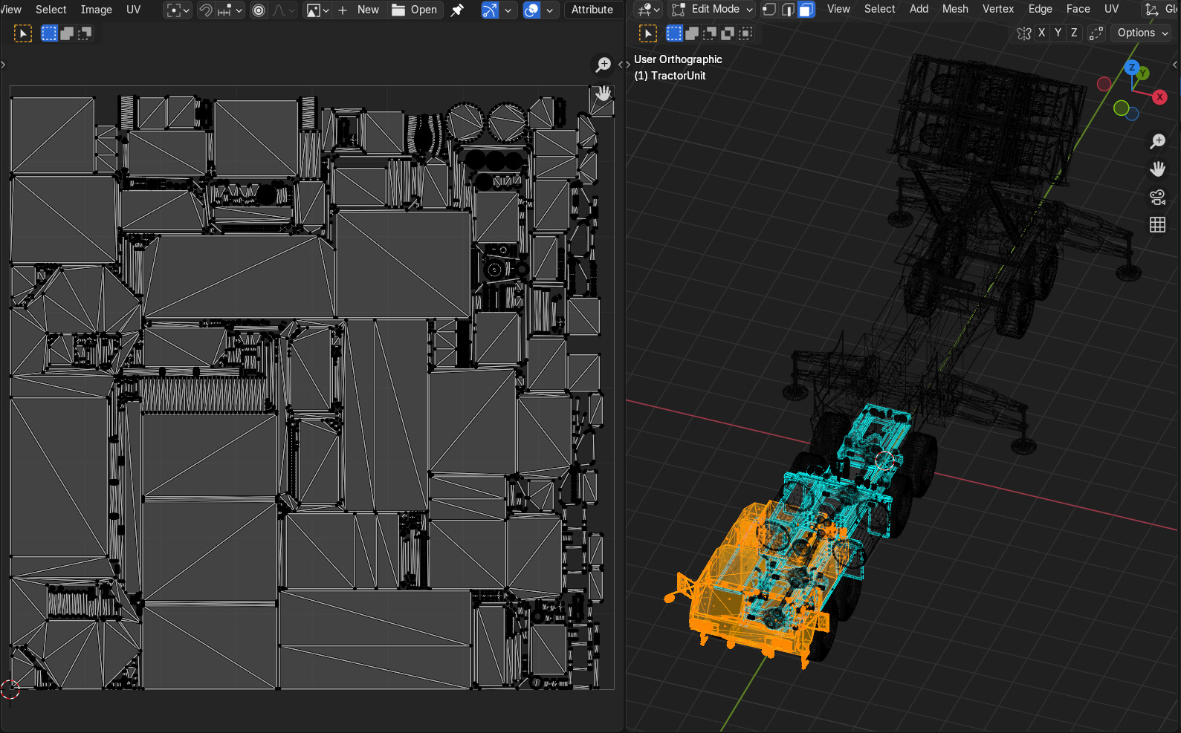Open the pivot point dropdown in UV editor
Screen dimensions: 1181x733
pos(178,10)
